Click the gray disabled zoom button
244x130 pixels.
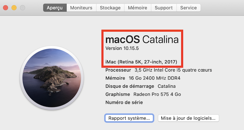tap(22, 8)
